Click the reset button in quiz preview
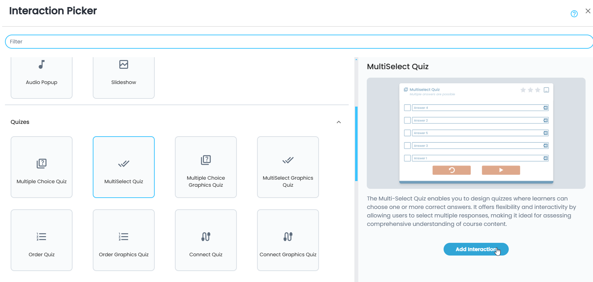Image resolution: width=593 pixels, height=282 pixels. [451, 170]
